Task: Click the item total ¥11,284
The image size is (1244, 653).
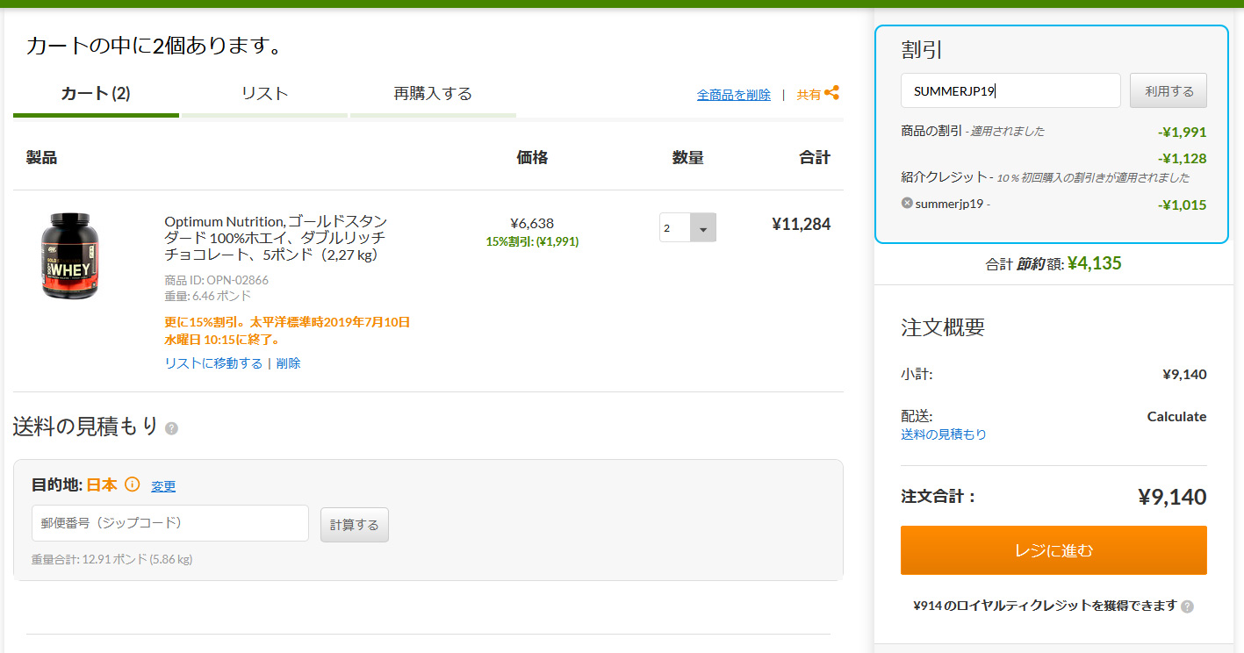Action: click(801, 224)
